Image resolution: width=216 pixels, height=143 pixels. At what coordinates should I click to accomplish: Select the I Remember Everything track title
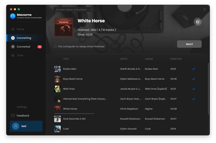tap(85, 99)
